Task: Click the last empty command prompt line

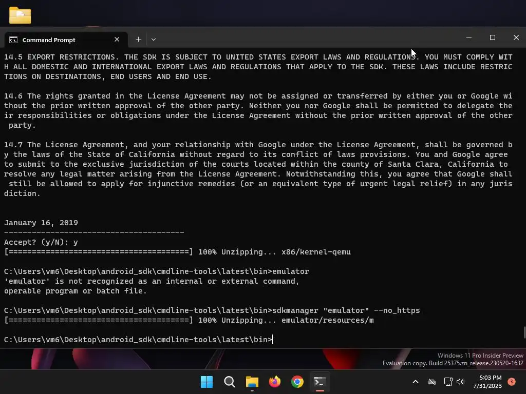Action: [x=138, y=340]
